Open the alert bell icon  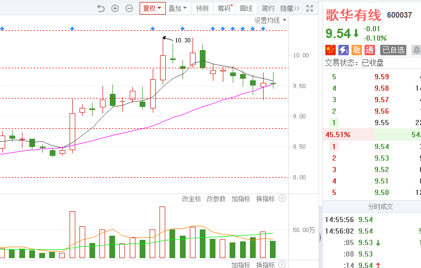pos(416,50)
